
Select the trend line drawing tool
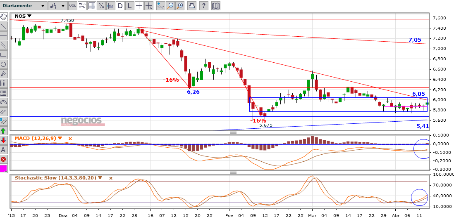click(3, 26)
